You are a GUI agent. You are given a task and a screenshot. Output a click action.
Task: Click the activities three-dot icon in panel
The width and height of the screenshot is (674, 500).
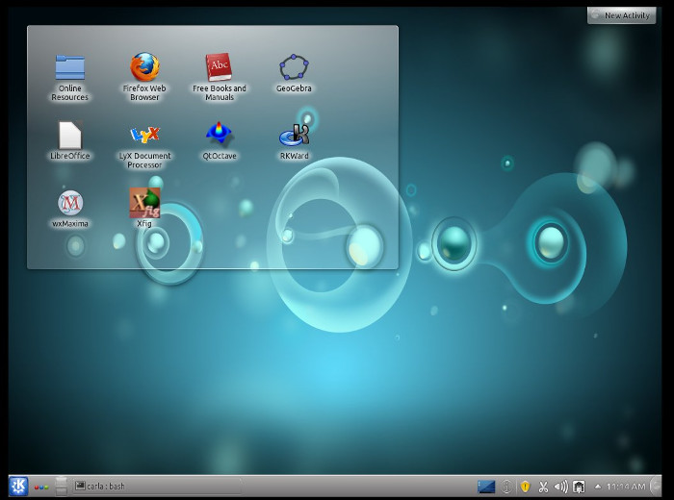(41, 487)
